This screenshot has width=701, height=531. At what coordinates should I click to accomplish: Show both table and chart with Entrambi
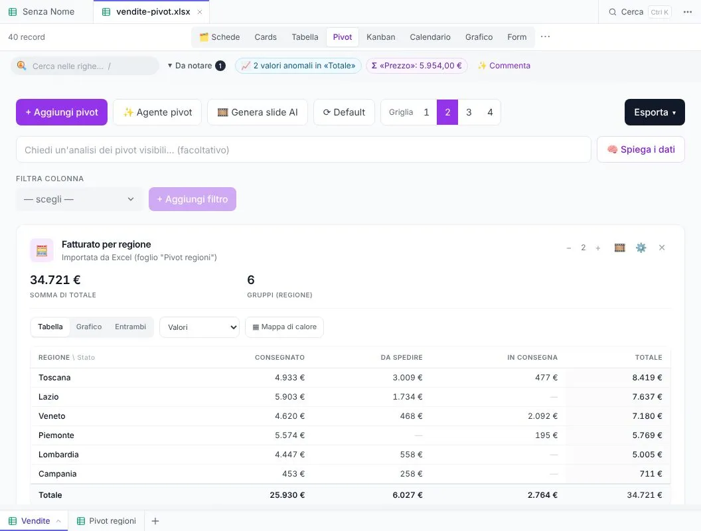tap(131, 327)
